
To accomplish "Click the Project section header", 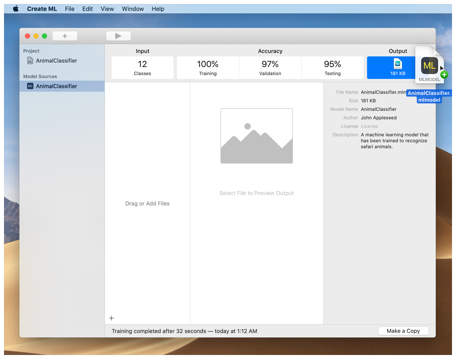I will point(31,51).
